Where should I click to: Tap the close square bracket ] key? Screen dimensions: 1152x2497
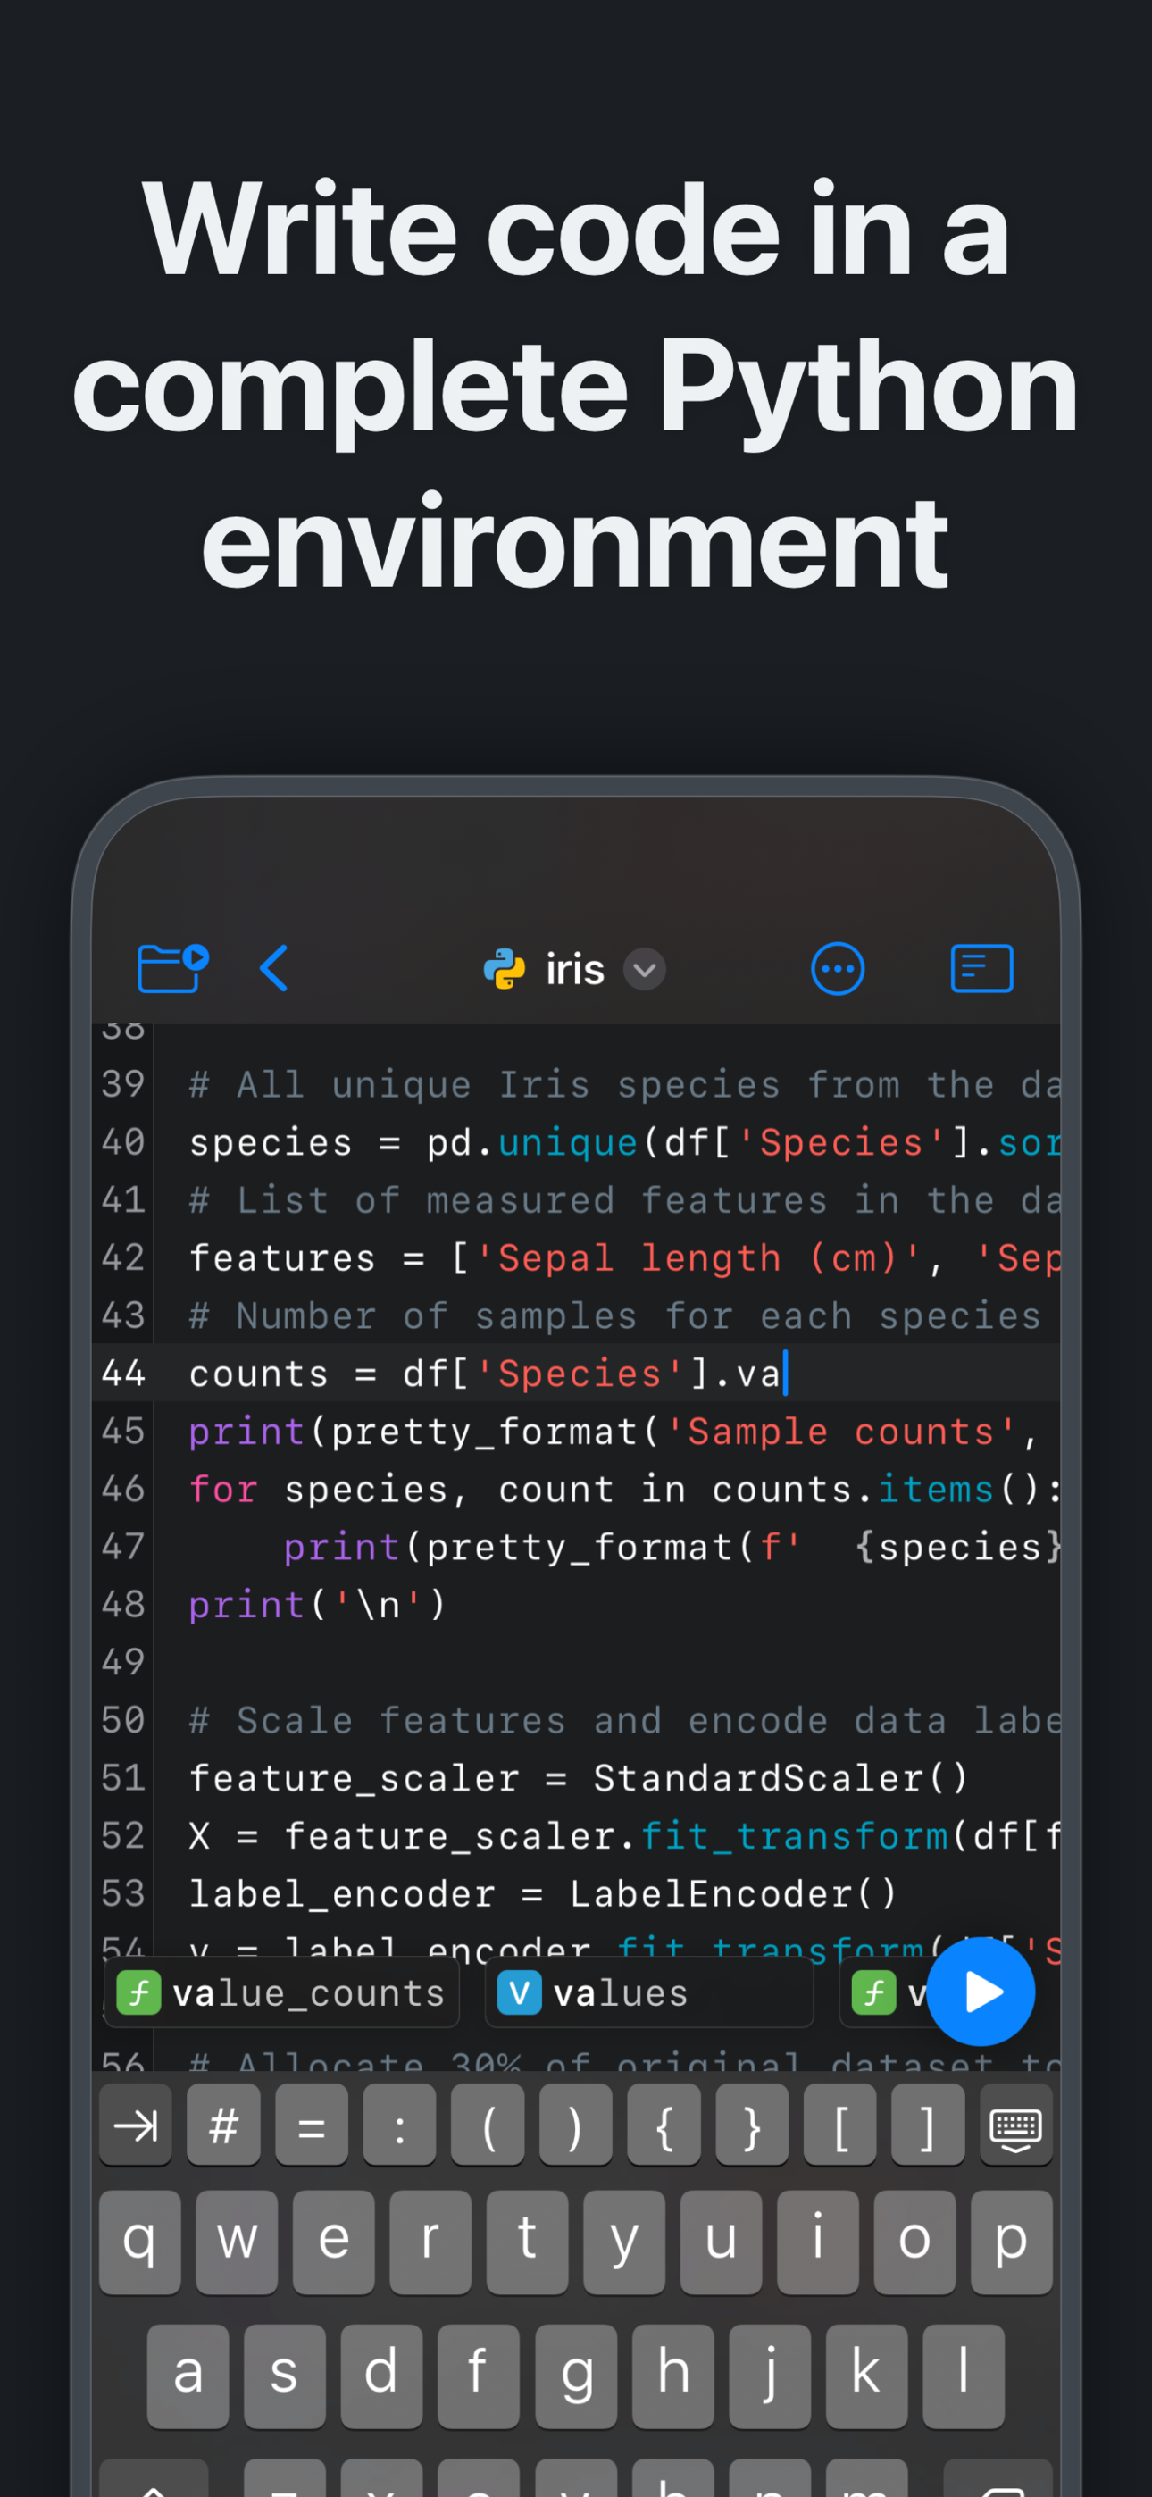[x=928, y=2126]
